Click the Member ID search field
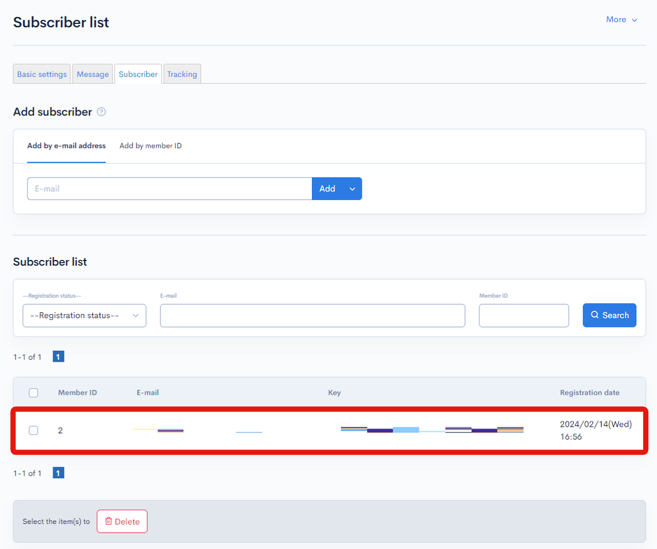This screenshot has width=657, height=549. (523, 315)
